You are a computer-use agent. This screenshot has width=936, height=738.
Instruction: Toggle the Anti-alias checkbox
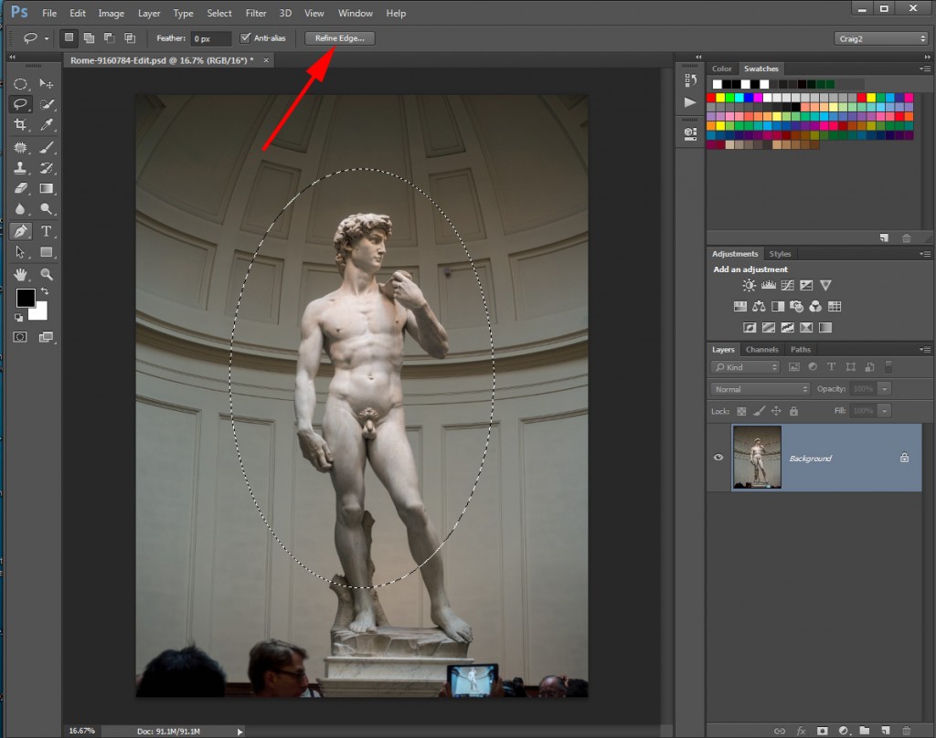pos(245,38)
